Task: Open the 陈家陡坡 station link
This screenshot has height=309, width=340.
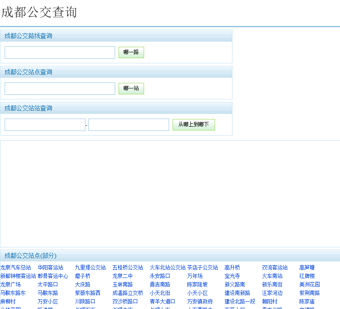Action: (198, 284)
